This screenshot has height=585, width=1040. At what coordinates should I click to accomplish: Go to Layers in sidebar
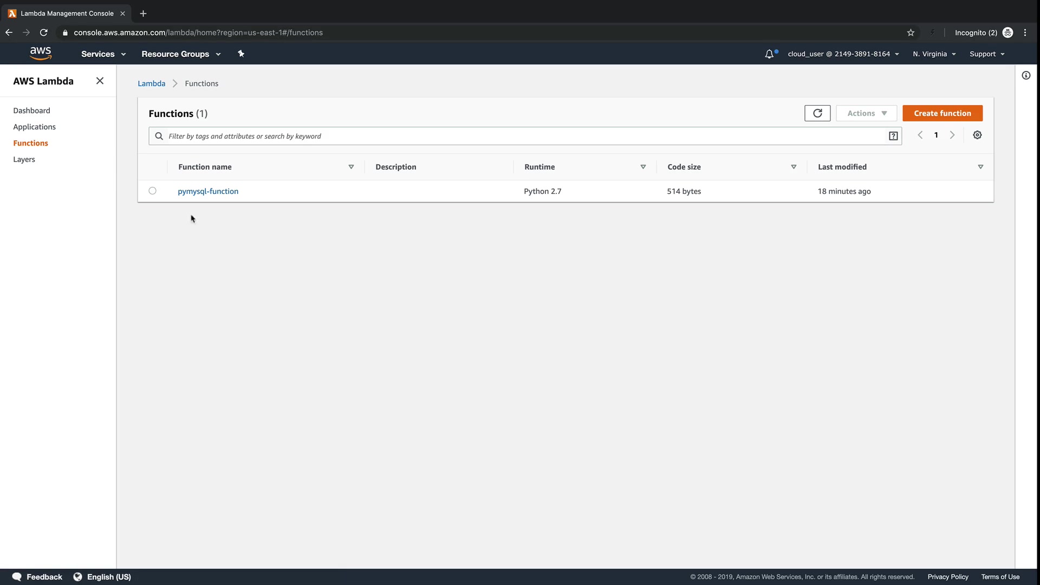[24, 159]
